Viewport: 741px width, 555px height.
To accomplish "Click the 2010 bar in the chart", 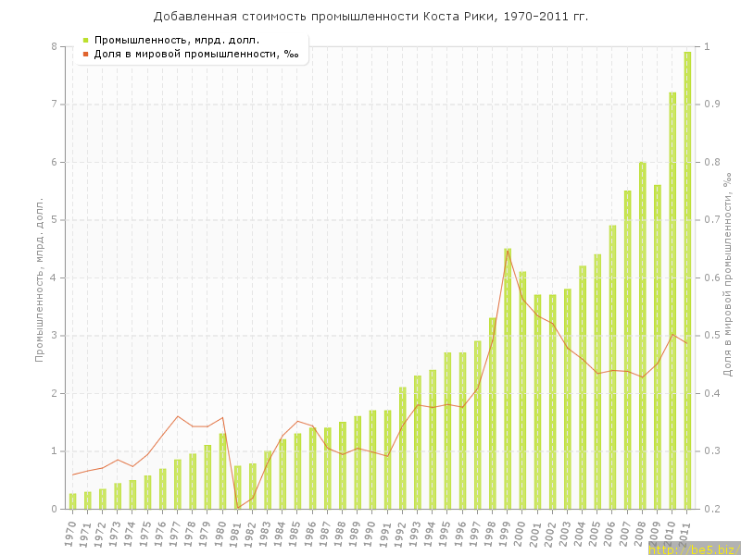I will (672, 301).
